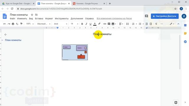Open comment history icon
Viewport: 189px width, 106px height.
tap(146, 16)
